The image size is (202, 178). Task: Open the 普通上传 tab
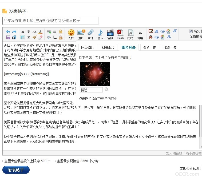click(x=149, y=47)
